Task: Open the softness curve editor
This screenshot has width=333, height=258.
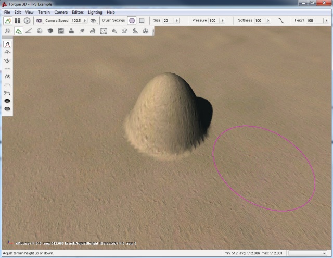Action: coord(281,21)
